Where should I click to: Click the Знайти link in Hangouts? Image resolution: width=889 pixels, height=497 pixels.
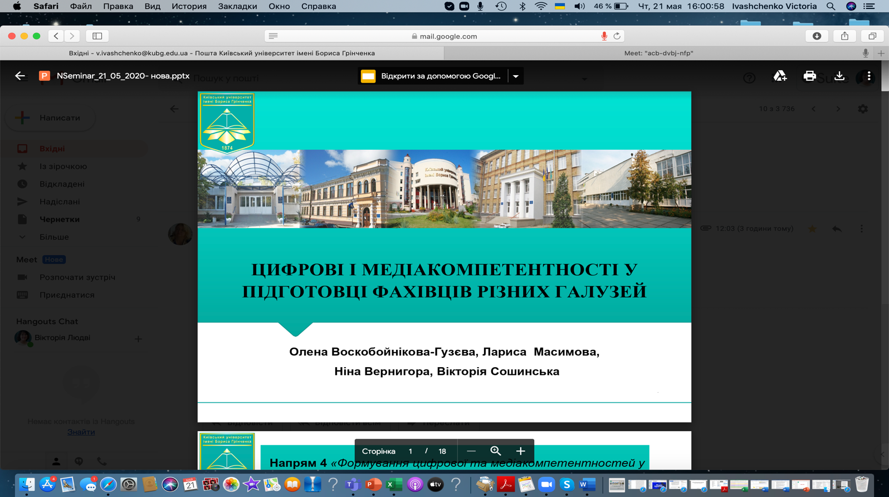[x=81, y=432]
